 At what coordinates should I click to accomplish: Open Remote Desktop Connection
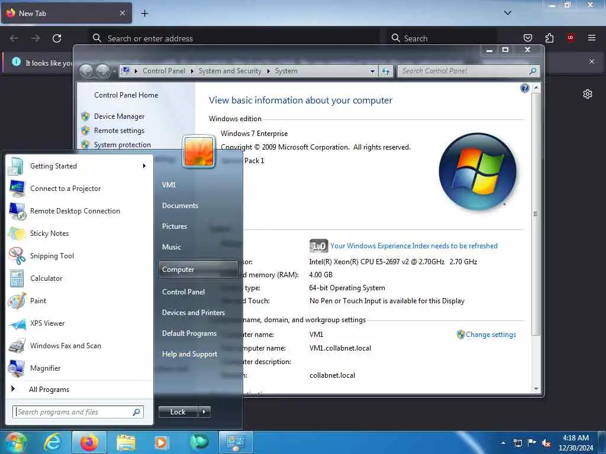79,211
